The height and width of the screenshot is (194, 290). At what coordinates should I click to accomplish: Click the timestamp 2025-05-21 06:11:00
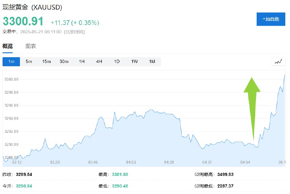click(41, 32)
